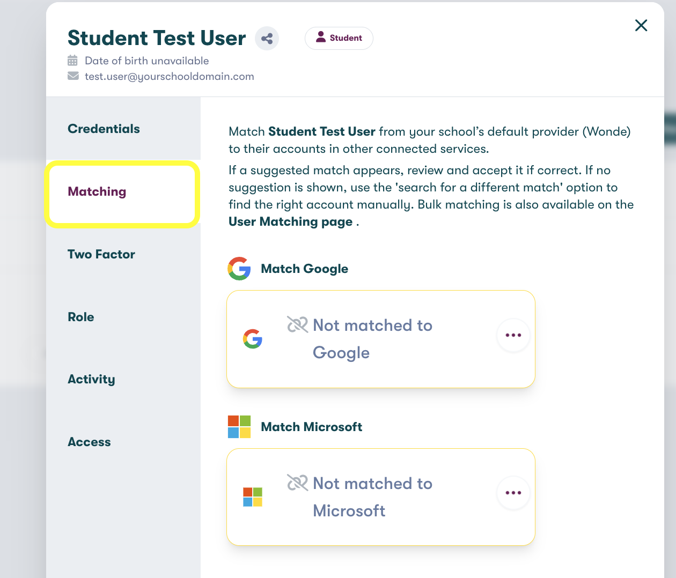Click the calendar icon by date of birth
The width and height of the screenshot is (676, 578).
pyautogui.click(x=73, y=61)
